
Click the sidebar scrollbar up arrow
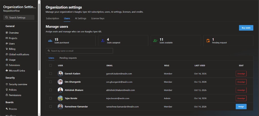[39, 2]
